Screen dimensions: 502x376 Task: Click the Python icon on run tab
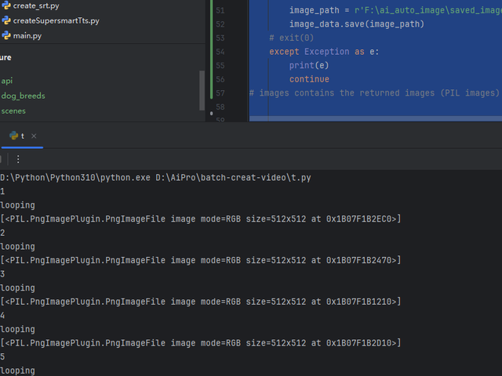point(13,136)
